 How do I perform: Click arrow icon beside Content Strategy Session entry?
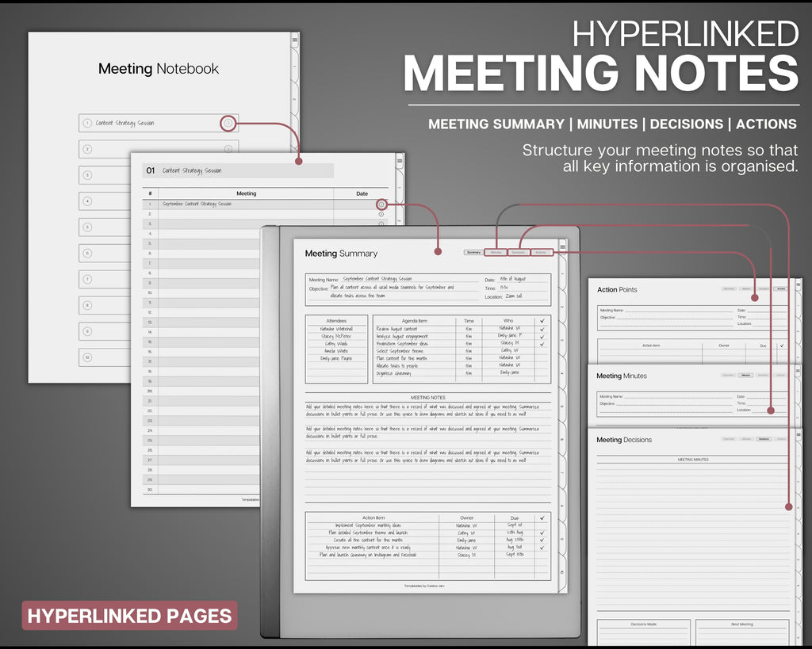point(228,123)
